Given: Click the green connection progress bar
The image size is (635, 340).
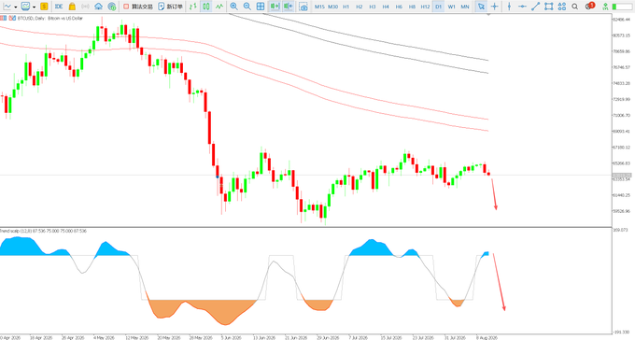Looking at the screenshot, I should click(622, 7).
